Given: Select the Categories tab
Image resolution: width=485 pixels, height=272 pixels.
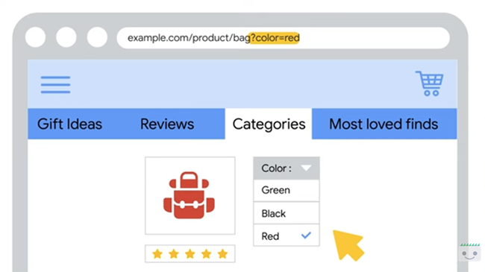Looking at the screenshot, I should click(x=269, y=124).
